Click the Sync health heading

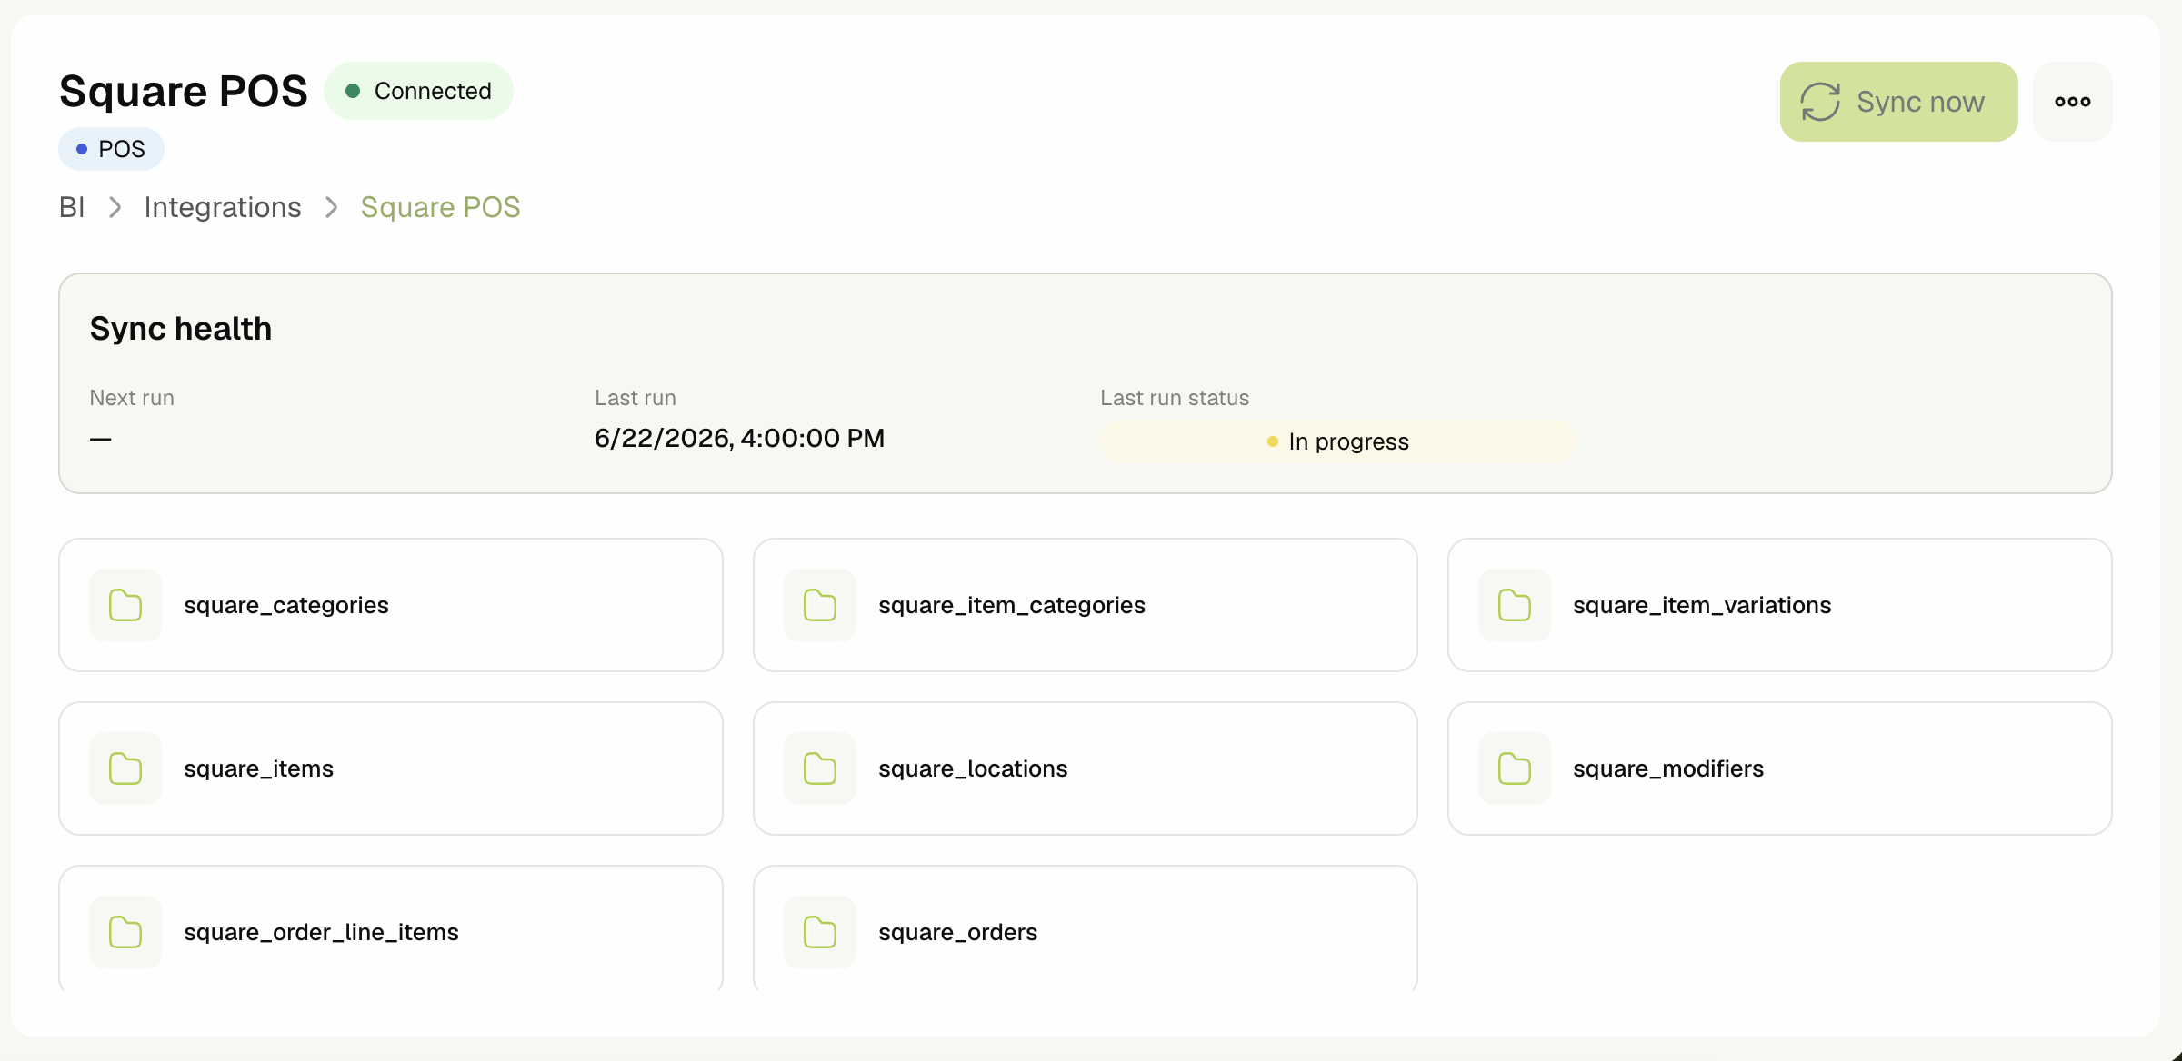[181, 329]
